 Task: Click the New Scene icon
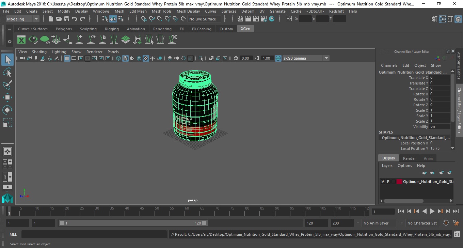point(51,19)
